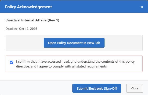Select the Policy Acknowledgement header title

pyautogui.click(x=28, y=7)
